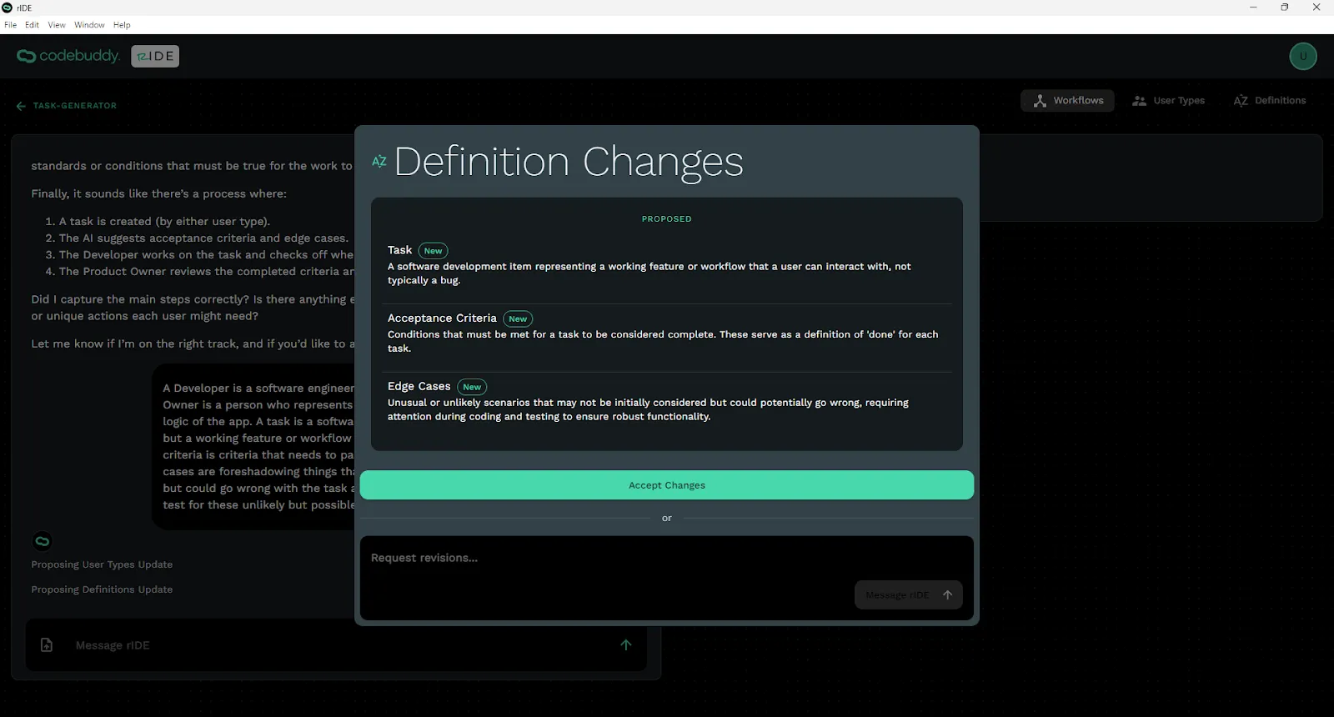Open the Workflows tab

coord(1067,101)
